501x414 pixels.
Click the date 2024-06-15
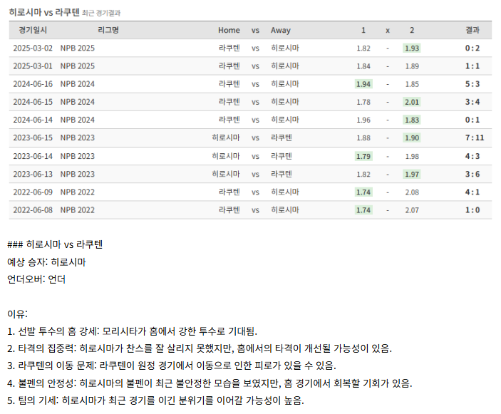point(33,102)
